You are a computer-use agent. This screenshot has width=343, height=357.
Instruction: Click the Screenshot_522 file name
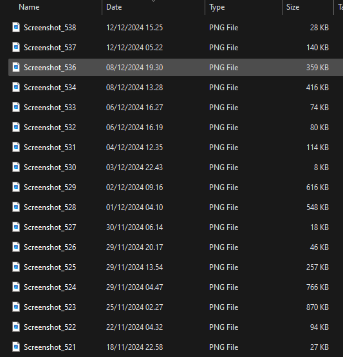(x=50, y=327)
